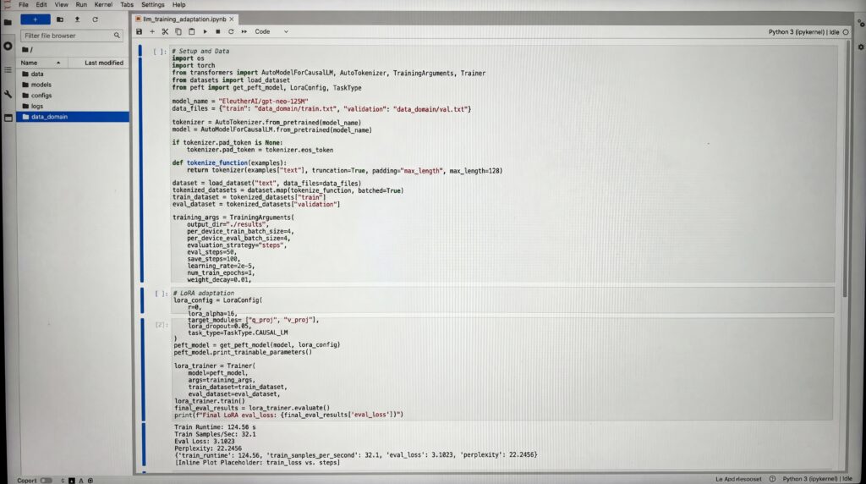Viewport: 866px width, 484px height.
Task: Interrupt the kernel with the stop icon
Action: tap(218, 31)
